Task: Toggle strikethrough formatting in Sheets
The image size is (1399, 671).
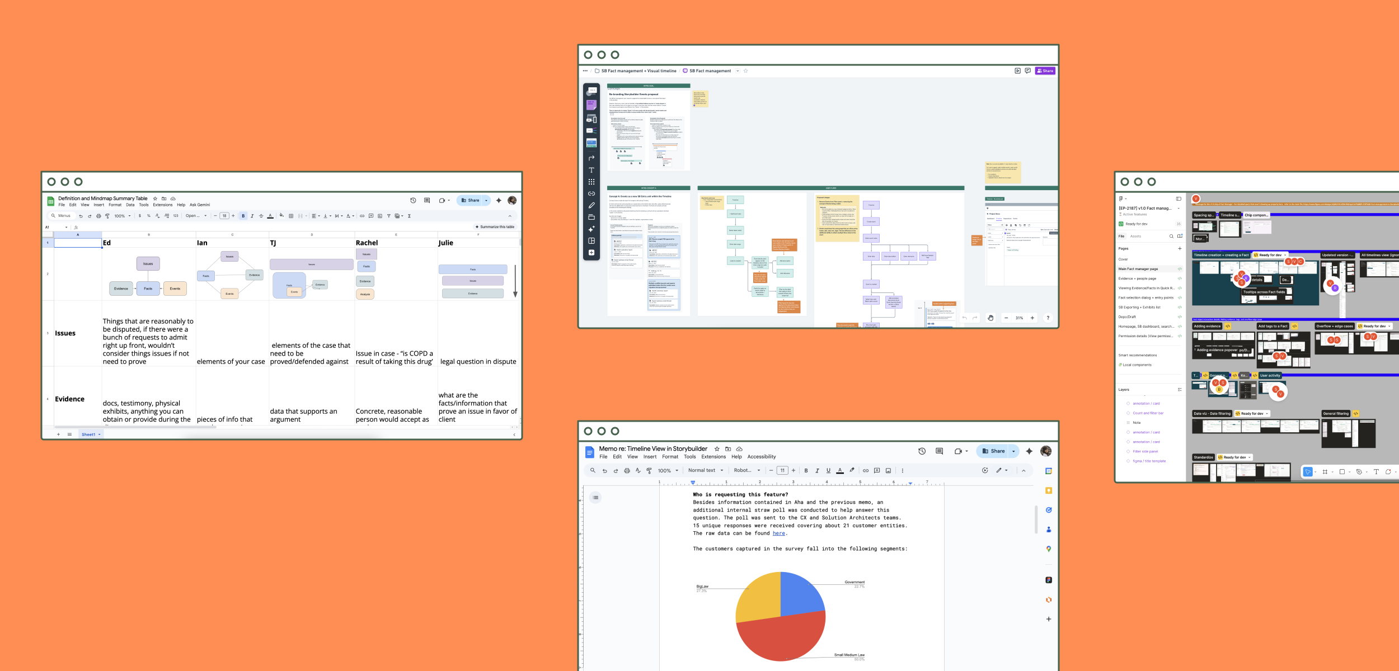Action: [x=260, y=216]
